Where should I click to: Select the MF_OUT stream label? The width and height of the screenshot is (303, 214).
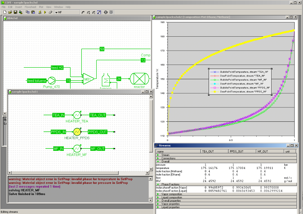[98, 149]
